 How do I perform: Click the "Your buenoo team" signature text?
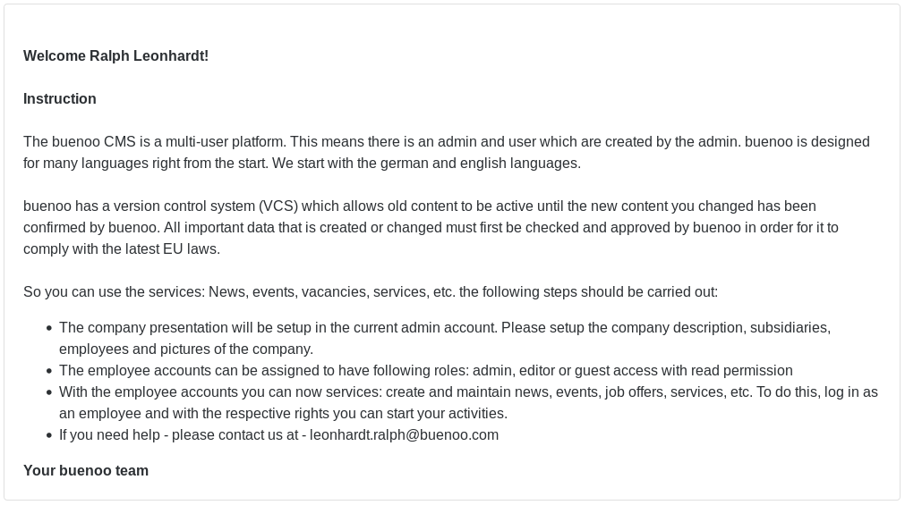click(x=86, y=471)
